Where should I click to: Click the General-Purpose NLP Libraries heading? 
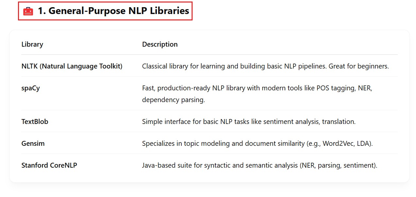tap(113, 11)
